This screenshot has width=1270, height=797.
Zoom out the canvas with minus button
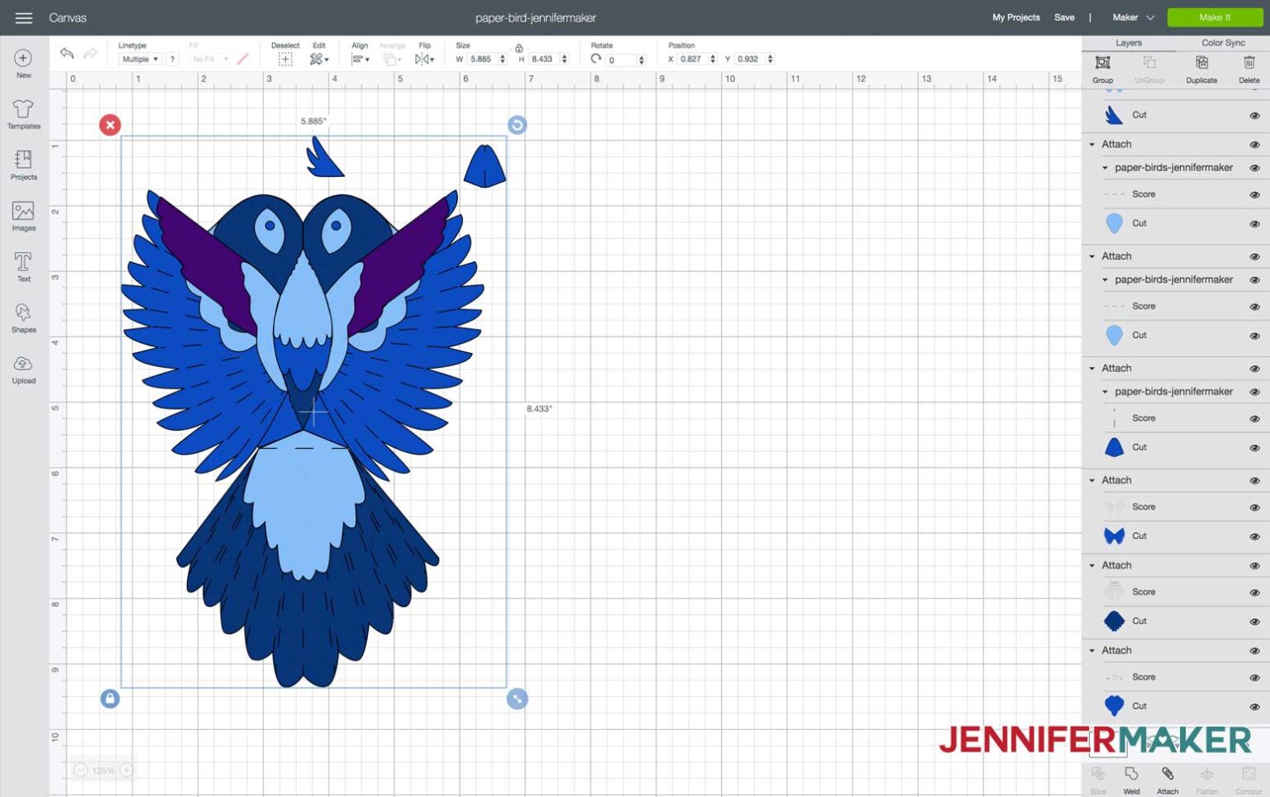click(x=81, y=770)
